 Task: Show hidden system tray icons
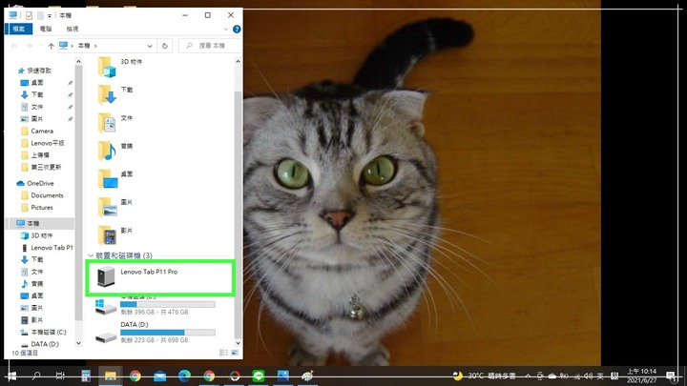click(528, 376)
